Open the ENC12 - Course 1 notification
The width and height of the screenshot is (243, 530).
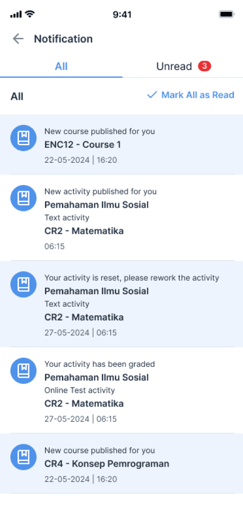pos(121,144)
